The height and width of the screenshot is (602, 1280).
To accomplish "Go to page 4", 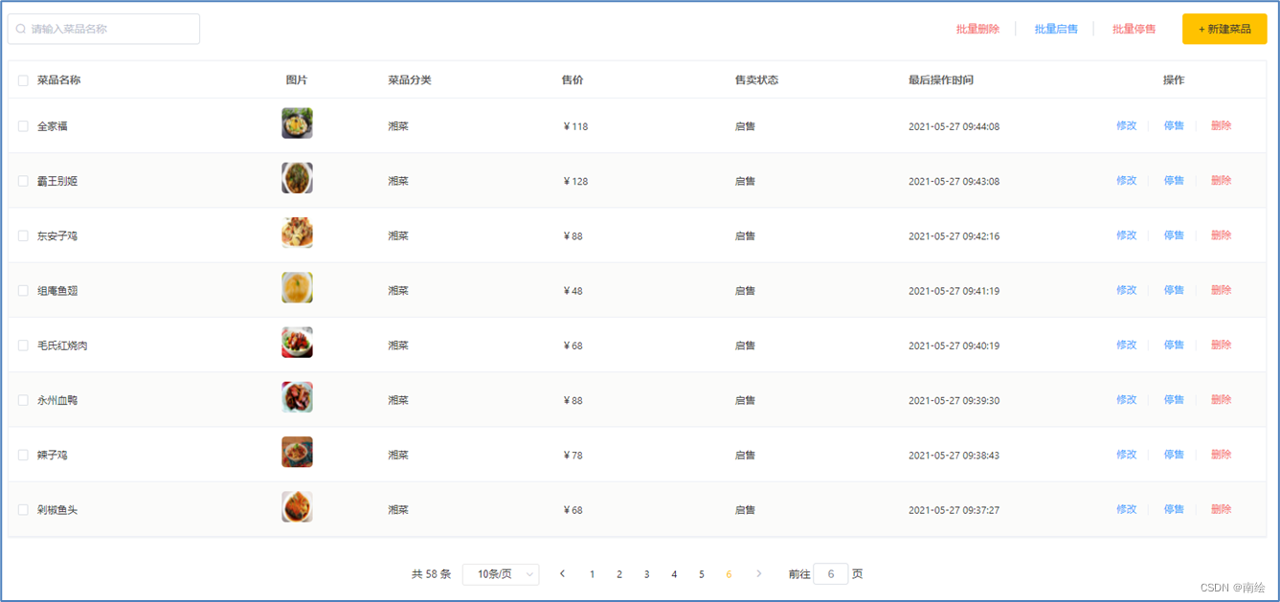I will (674, 574).
